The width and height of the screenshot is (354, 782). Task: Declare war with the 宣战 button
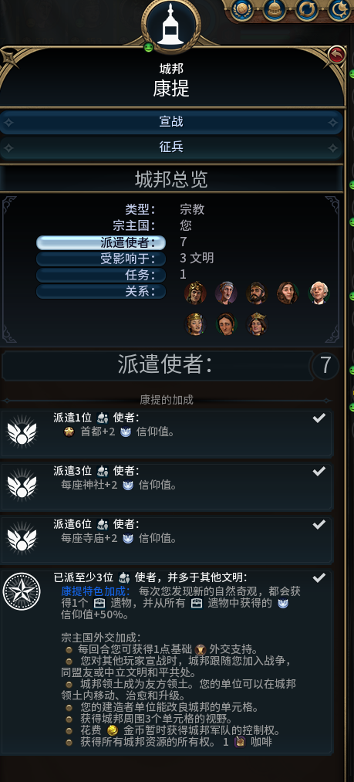pos(171,122)
